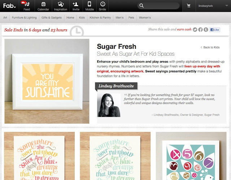This screenshot has height=180, width=231.
Task: Click the Invite icon
Action: coord(76,6)
